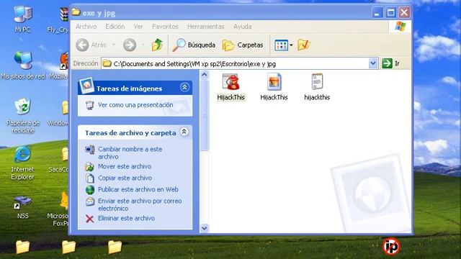This screenshot has width=461, height=259.
Task: Click Eliminar este archivo
Action: [x=126, y=218]
